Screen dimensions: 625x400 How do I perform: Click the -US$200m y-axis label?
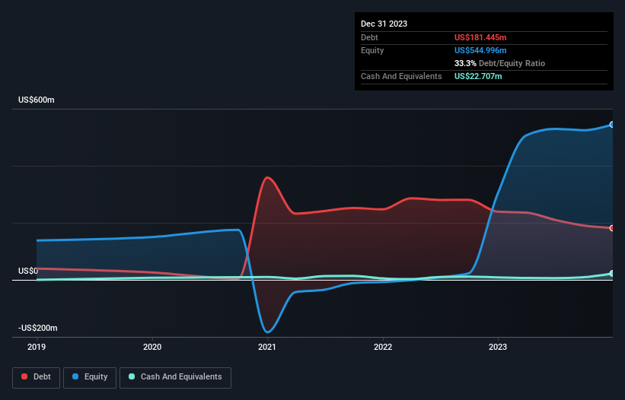pyautogui.click(x=38, y=328)
